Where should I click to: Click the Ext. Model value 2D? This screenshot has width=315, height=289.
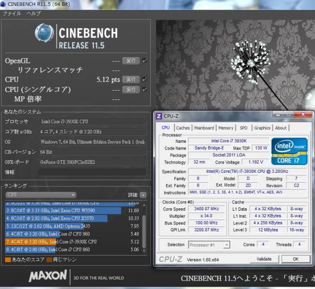point(248,185)
